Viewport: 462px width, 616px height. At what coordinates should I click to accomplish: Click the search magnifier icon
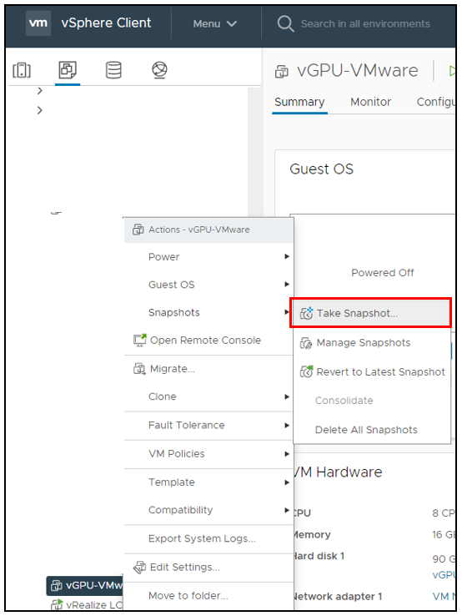tap(285, 23)
